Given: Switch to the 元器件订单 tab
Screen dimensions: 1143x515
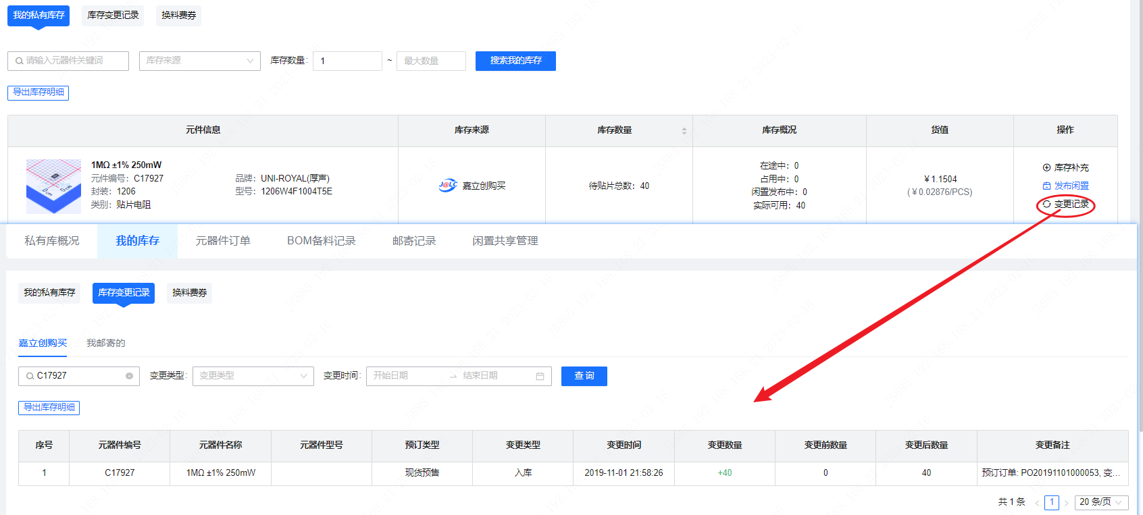Looking at the screenshot, I should coord(223,241).
